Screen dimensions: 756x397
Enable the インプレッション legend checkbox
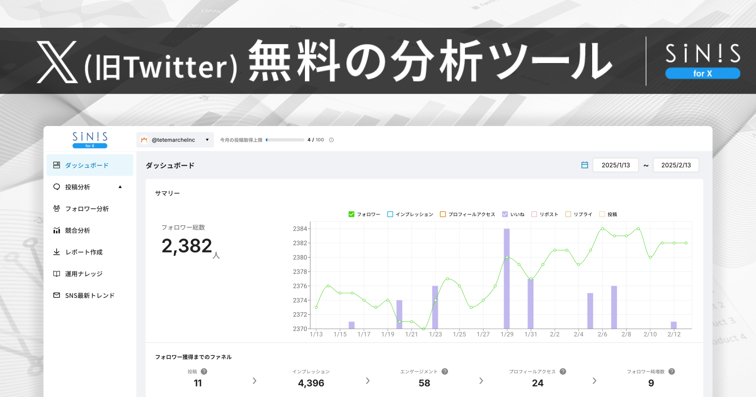pos(390,214)
